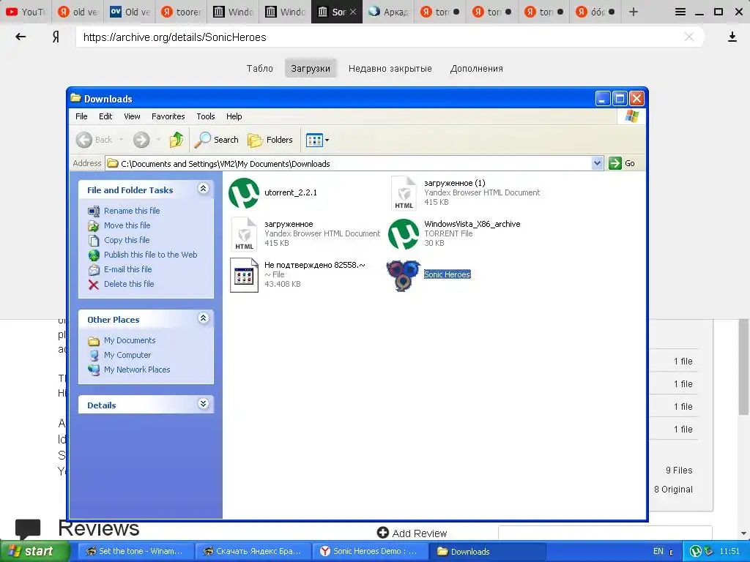Image resolution: width=750 pixels, height=562 pixels.
Task: Click E-mail this file
Action: 127,269
